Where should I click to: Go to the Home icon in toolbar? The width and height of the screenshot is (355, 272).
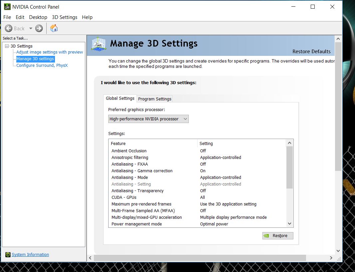pyautogui.click(x=54, y=28)
